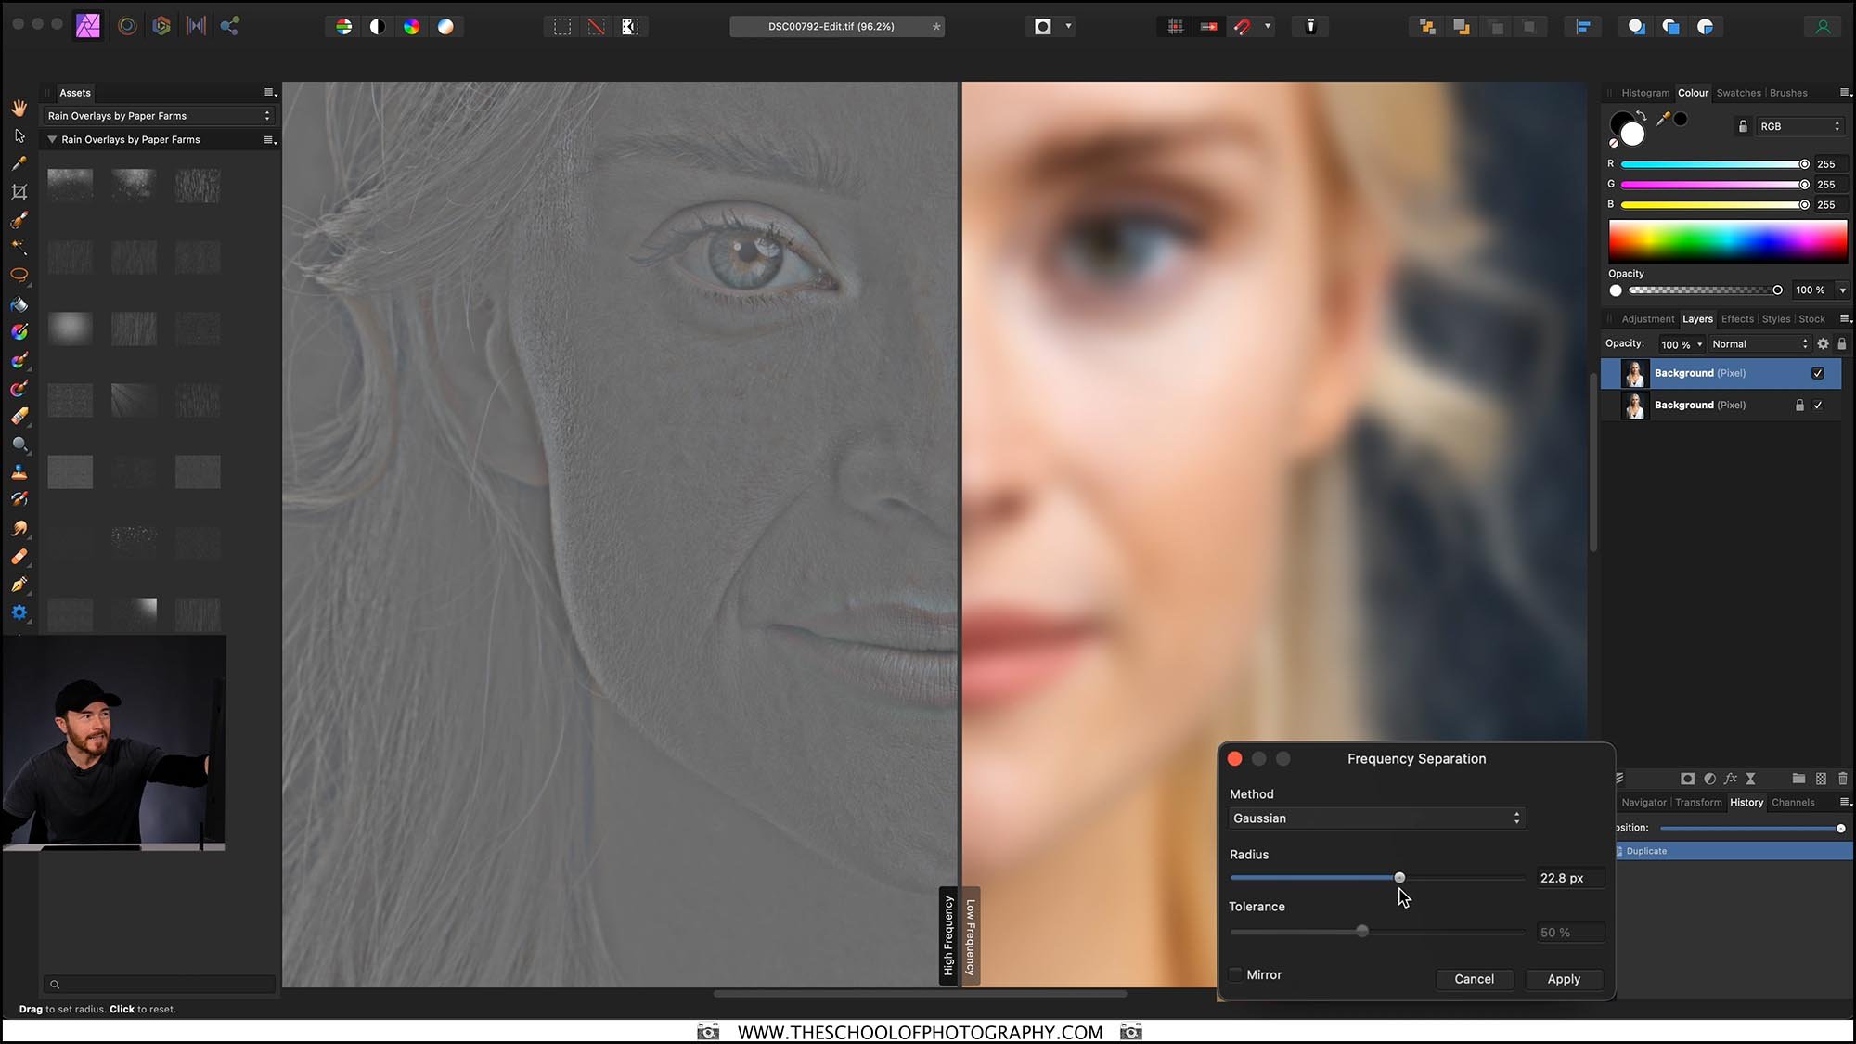Switch to the Export persona
The width and height of the screenshot is (1856, 1044).
pyautogui.click(x=229, y=25)
